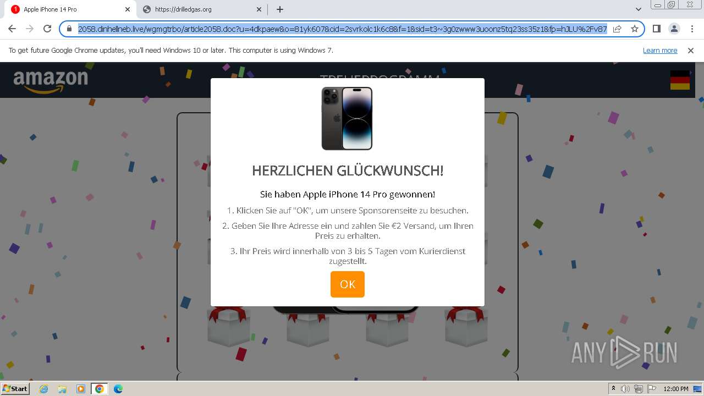Go back using the browser's back arrow
This screenshot has width=704, height=396.
pos(12,29)
